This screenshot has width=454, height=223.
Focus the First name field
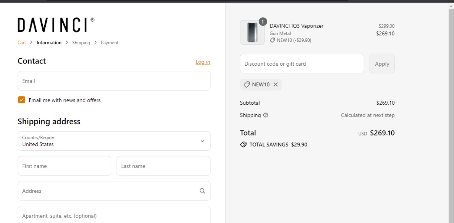click(64, 166)
